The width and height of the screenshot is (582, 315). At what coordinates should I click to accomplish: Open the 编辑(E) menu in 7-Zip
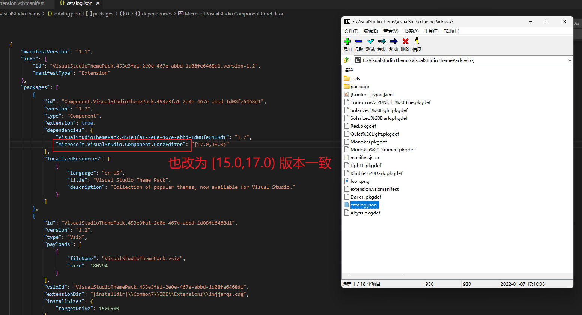[x=371, y=31]
